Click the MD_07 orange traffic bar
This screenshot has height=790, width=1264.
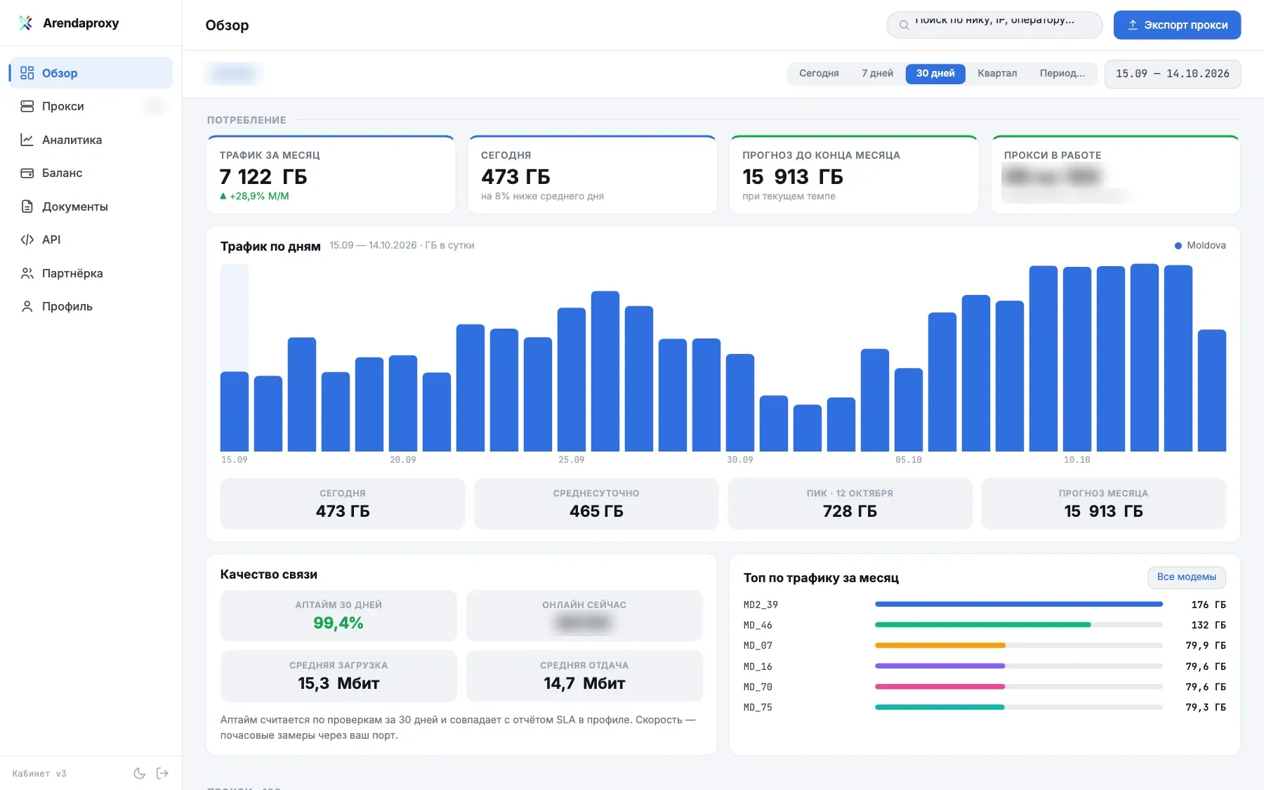pyautogui.click(x=940, y=645)
